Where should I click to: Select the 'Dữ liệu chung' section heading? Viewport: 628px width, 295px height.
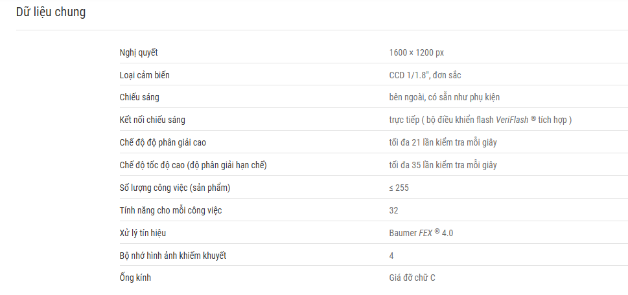click(x=51, y=12)
